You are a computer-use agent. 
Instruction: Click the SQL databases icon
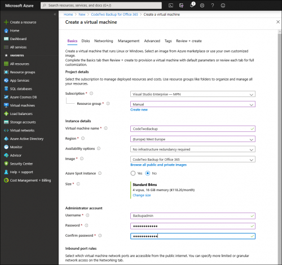tap(6, 89)
